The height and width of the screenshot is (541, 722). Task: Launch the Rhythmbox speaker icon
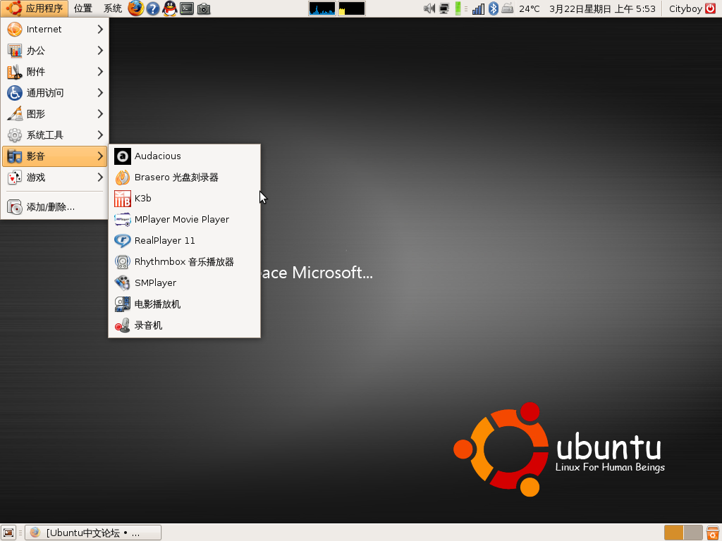(x=123, y=262)
